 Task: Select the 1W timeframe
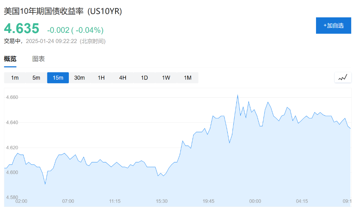[x=166, y=78]
